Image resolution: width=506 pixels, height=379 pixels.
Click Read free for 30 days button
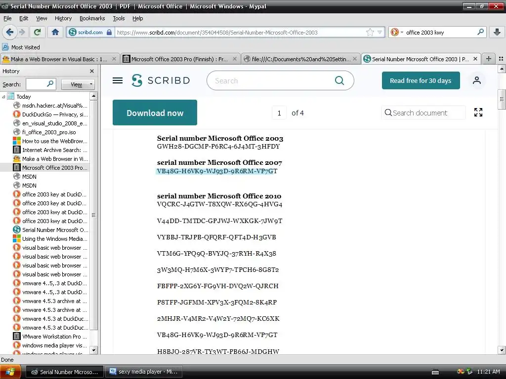pyautogui.click(x=421, y=80)
